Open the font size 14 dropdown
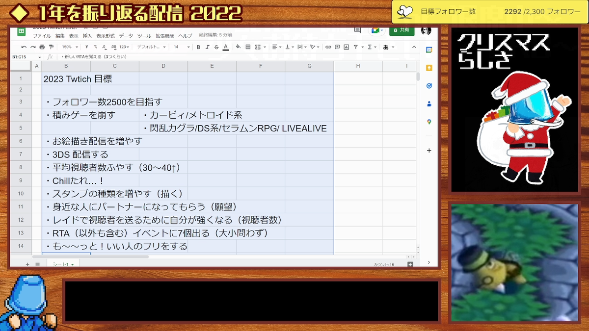The height and width of the screenshot is (331, 589). [182, 47]
